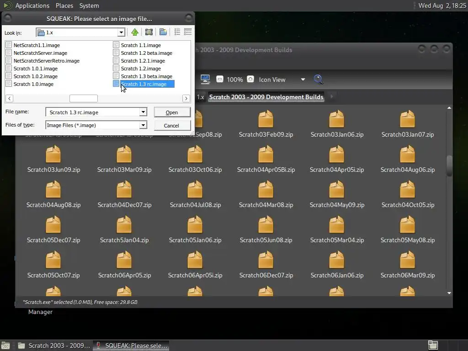468x351 pixels.
Task: Select Scratch 1.0.1.image file
Action: coord(36,69)
